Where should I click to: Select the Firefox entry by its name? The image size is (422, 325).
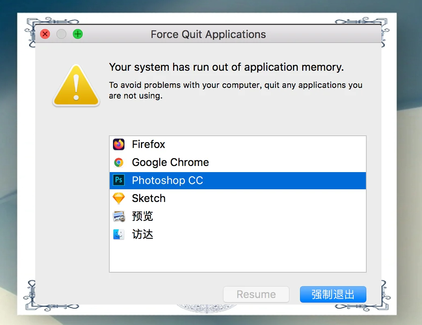point(148,144)
